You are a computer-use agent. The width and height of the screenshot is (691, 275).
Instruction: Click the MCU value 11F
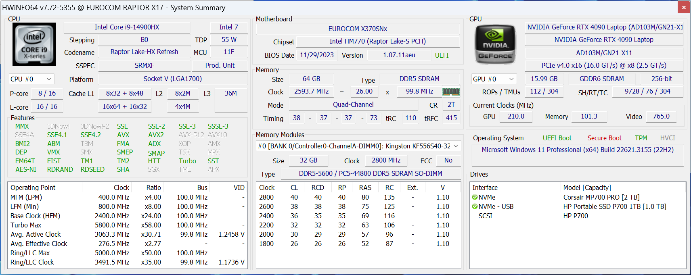[x=229, y=52]
